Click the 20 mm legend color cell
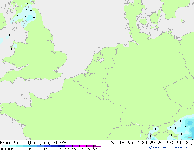This screenshot has height=150, width=194. coord(54,146)
